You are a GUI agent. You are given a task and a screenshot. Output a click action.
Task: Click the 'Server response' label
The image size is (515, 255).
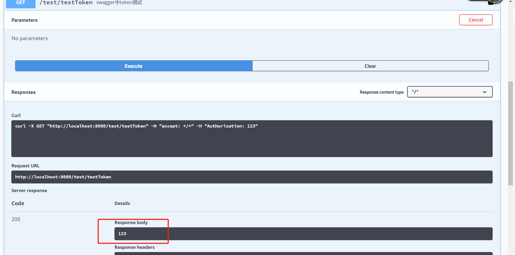point(29,190)
